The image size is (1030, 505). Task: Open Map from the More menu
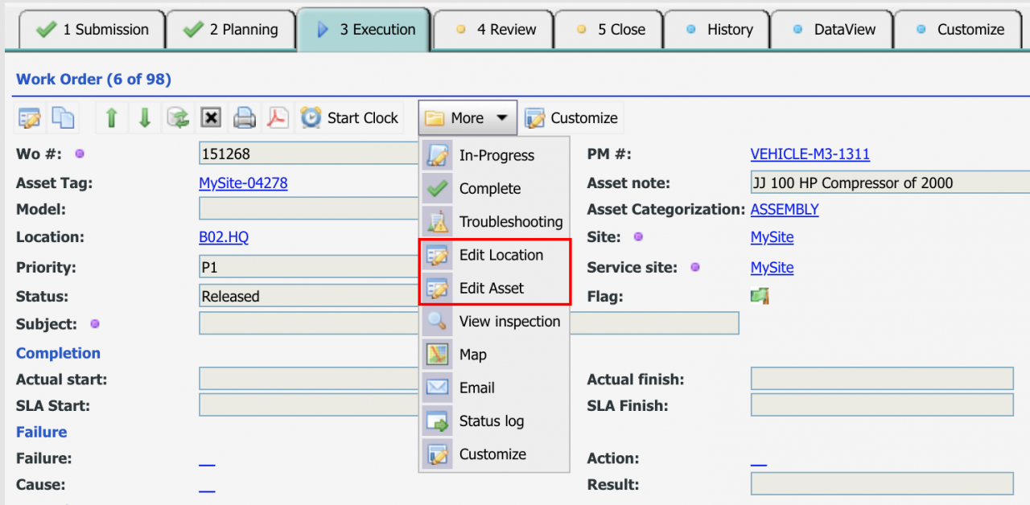[x=494, y=355]
